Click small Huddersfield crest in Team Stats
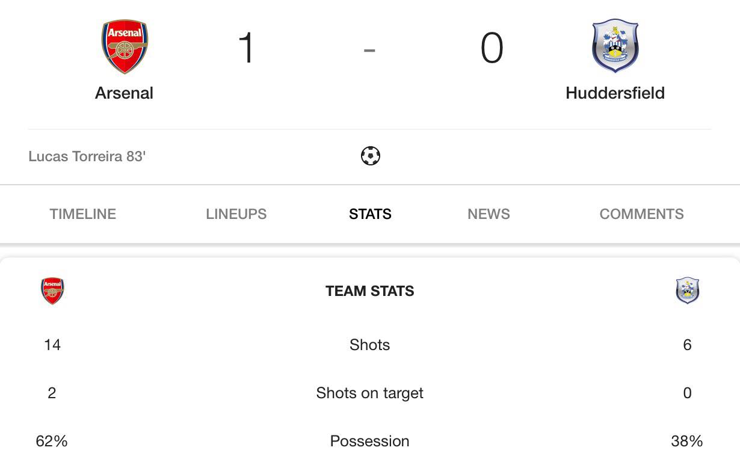The width and height of the screenshot is (740, 471). click(687, 291)
